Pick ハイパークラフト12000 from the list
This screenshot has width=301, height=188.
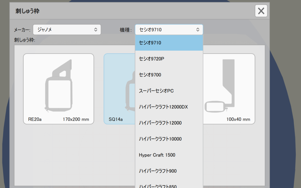169,123
